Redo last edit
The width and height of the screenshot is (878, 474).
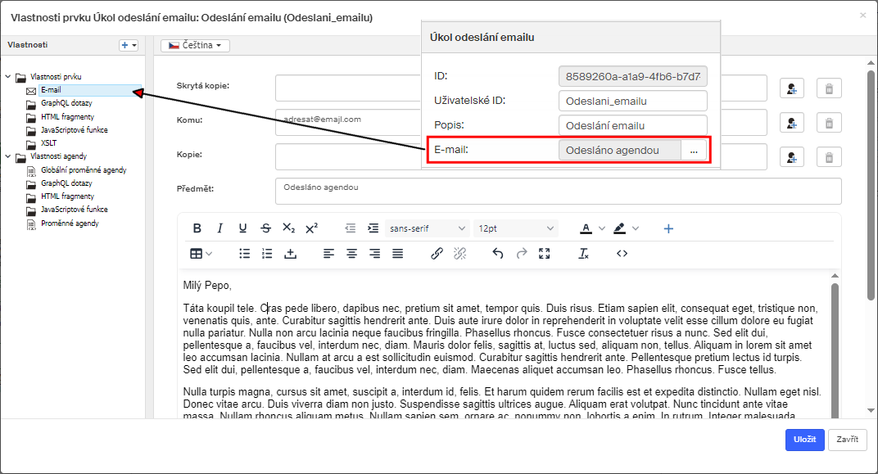click(x=521, y=254)
